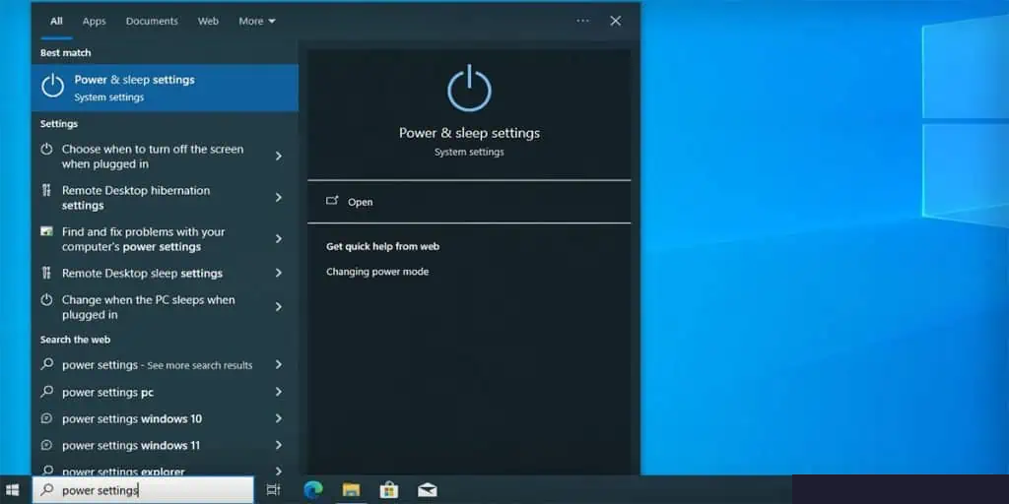Click Open in the preview pane

pyautogui.click(x=360, y=202)
